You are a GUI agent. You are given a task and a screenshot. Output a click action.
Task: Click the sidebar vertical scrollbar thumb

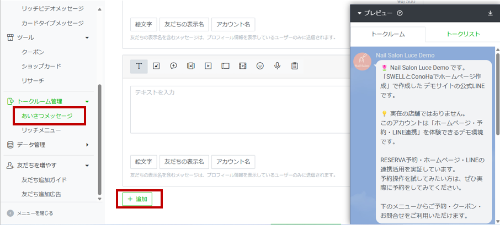pyautogui.click(x=100, y=140)
